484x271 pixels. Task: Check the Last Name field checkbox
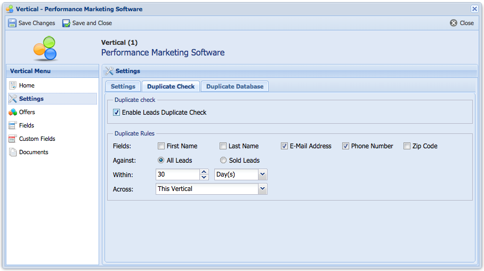coord(223,146)
